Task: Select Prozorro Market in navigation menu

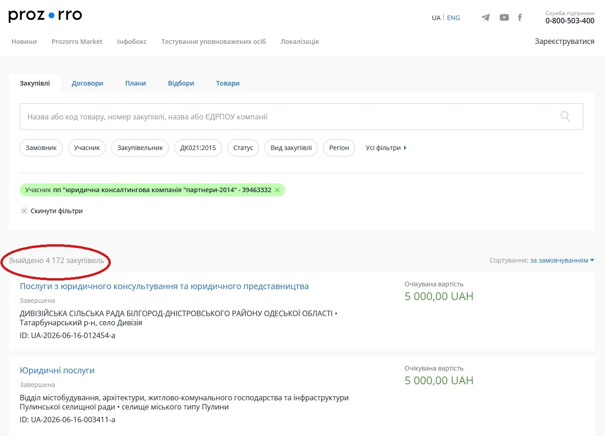Action: click(x=77, y=42)
